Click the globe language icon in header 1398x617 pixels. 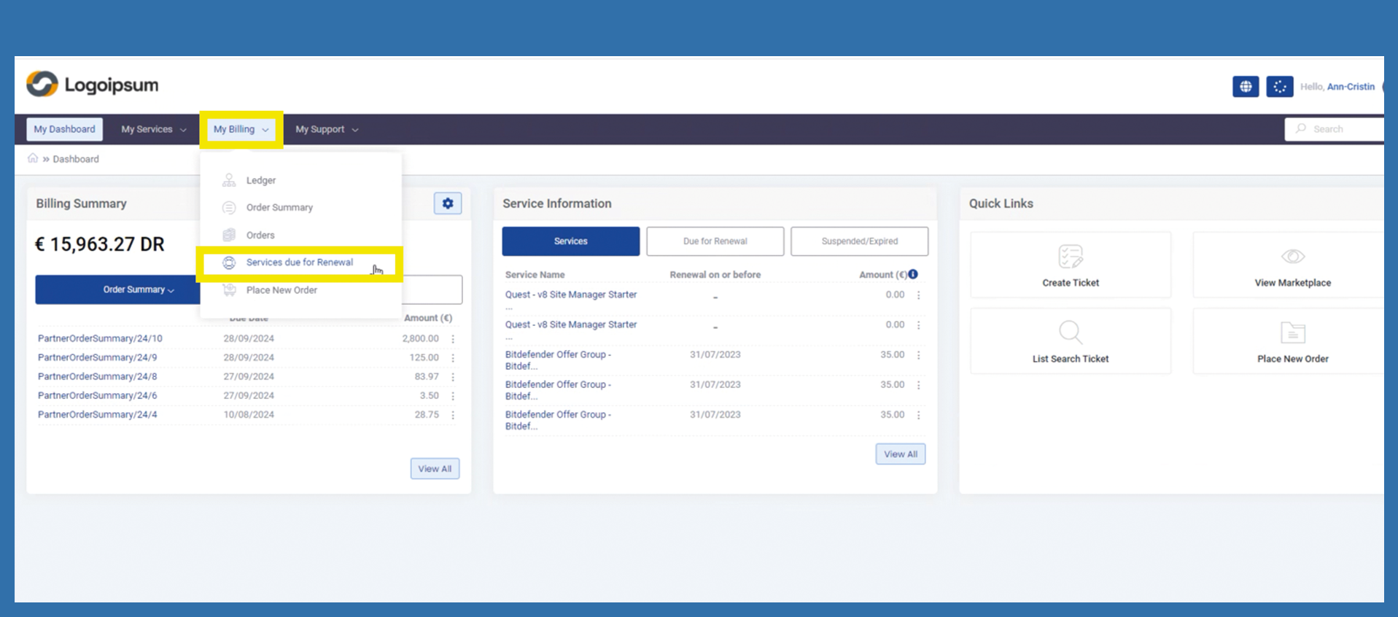coord(1245,87)
